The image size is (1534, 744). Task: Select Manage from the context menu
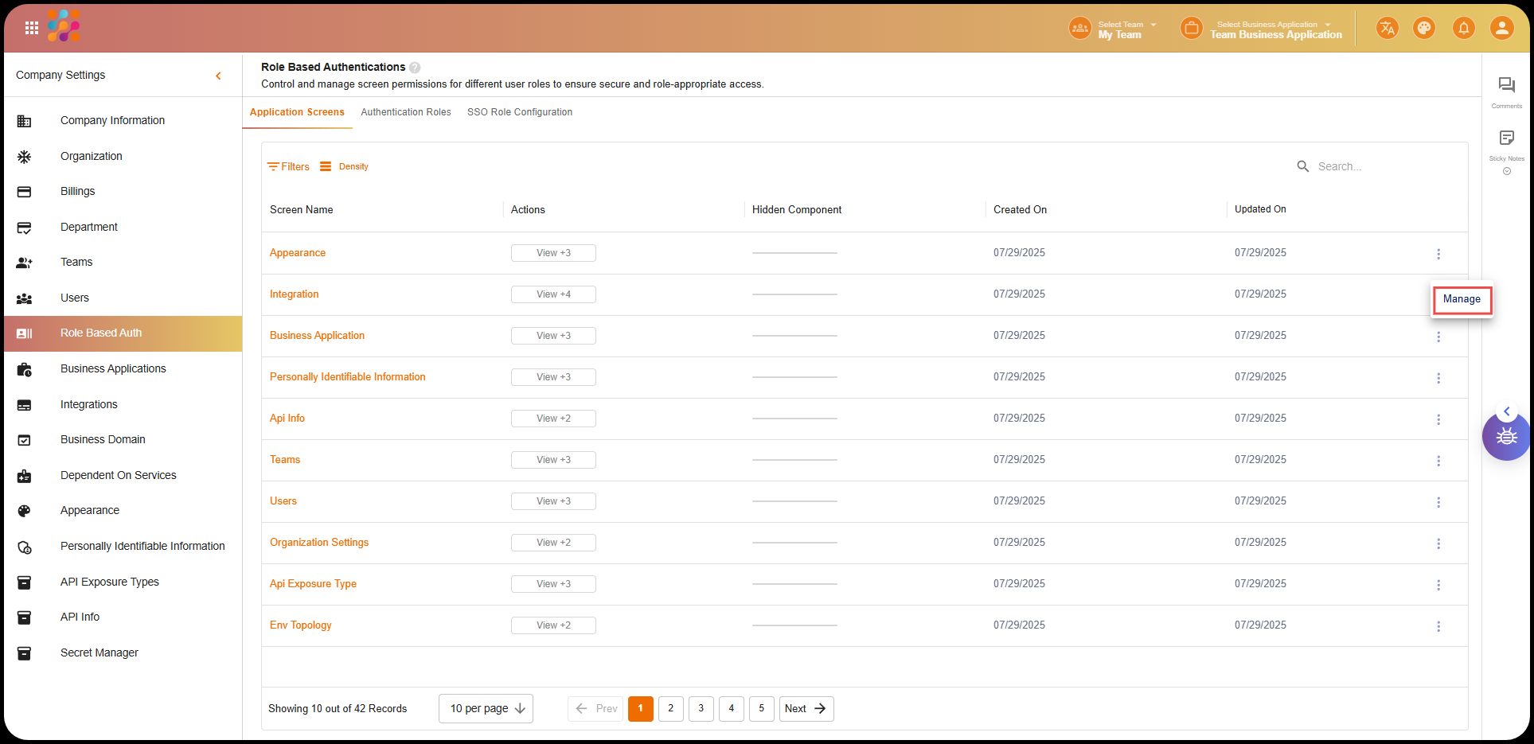pyautogui.click(x=1462, y=299)
